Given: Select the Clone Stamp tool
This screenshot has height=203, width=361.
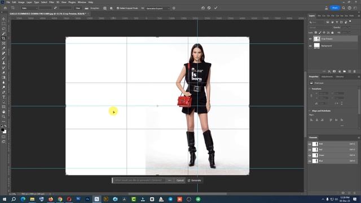Looking at the screenshot, I should (3, 63).
